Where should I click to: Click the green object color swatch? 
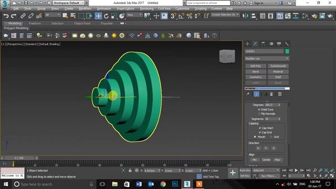[x=287, y=51]
